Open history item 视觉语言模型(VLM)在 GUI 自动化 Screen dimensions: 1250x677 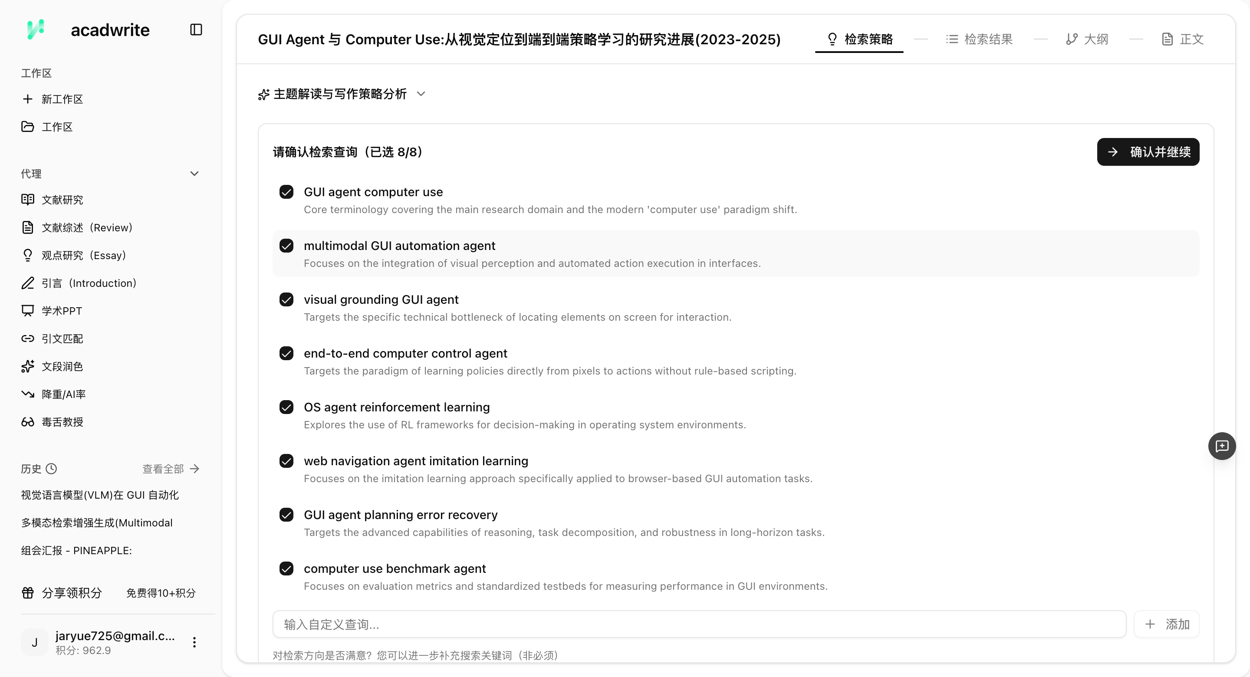(100, 495)
